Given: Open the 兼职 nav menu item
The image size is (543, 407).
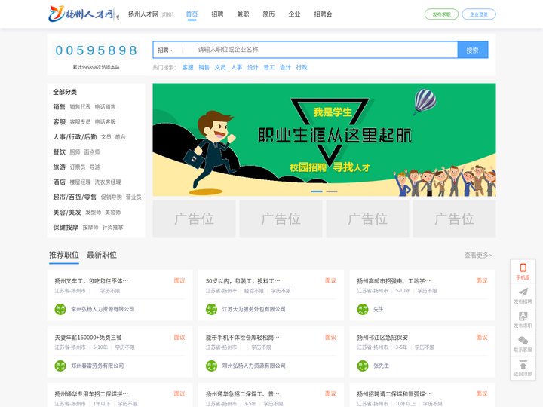Looking at the screenshot, I should (243, 14).
